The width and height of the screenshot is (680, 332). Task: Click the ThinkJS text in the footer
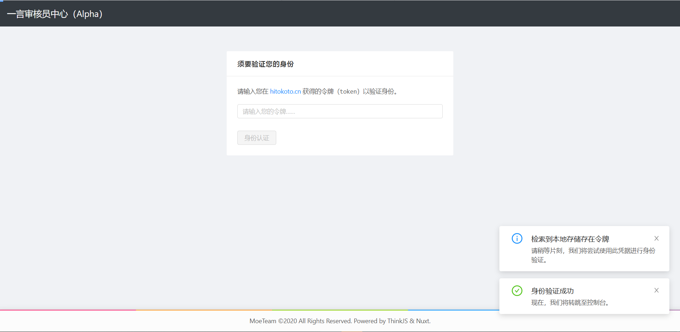(x=397, y=321)
